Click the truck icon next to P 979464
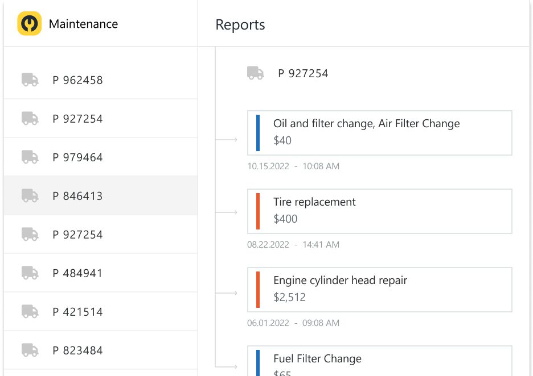Image resolution: width=533 pixels, height=376 pixels. point(30,157)
